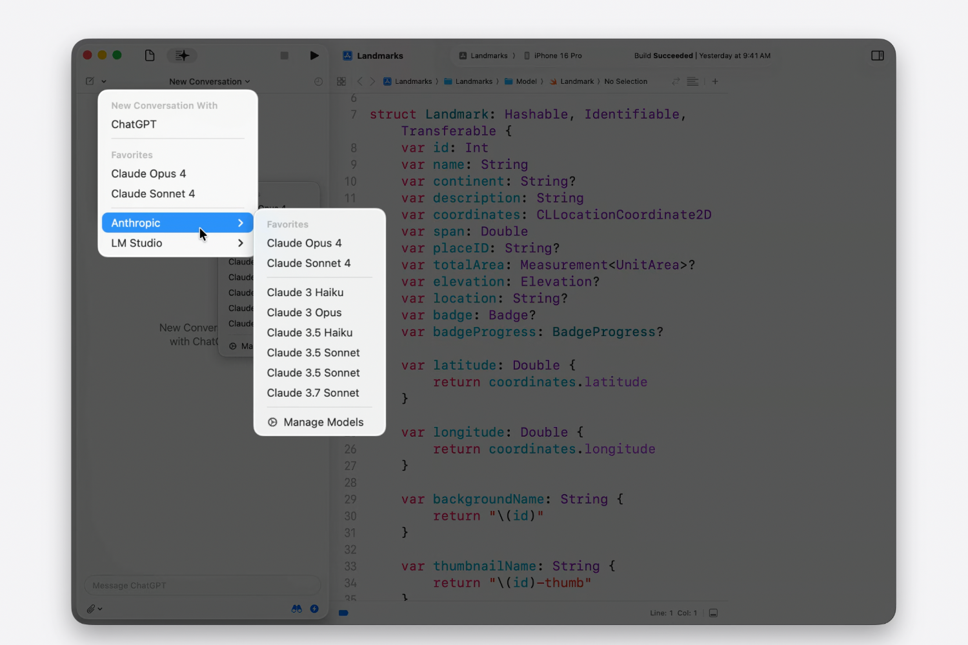Run the project with the play button

click(314, 55)
